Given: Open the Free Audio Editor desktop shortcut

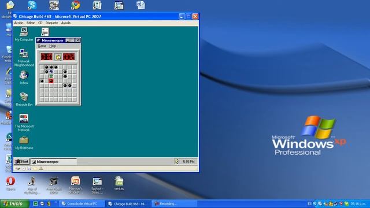Looking at the screenshot, I should (x=54, y=185).
